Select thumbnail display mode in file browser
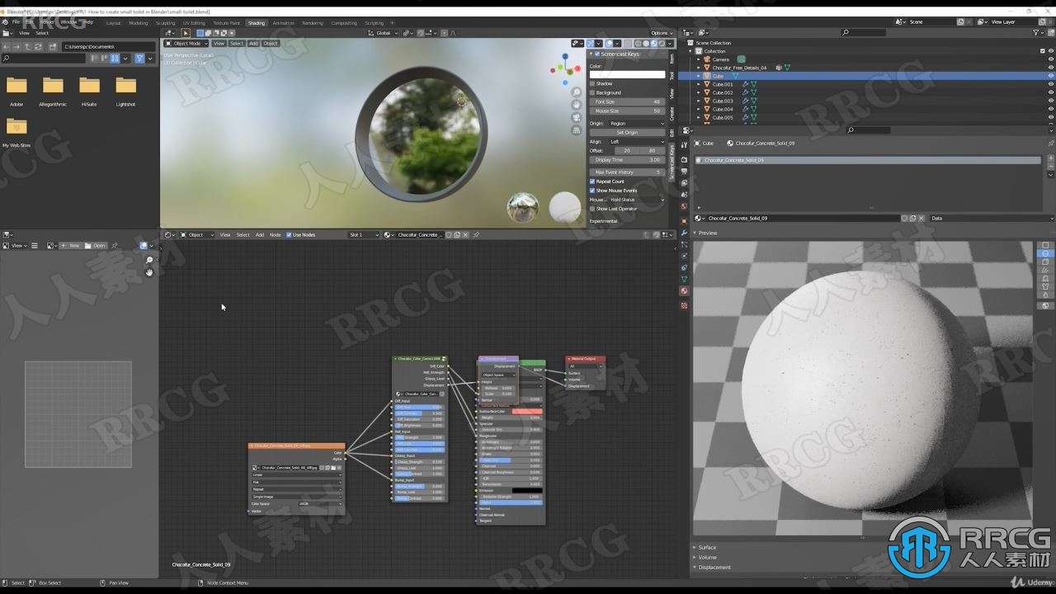 pos(115,59)
